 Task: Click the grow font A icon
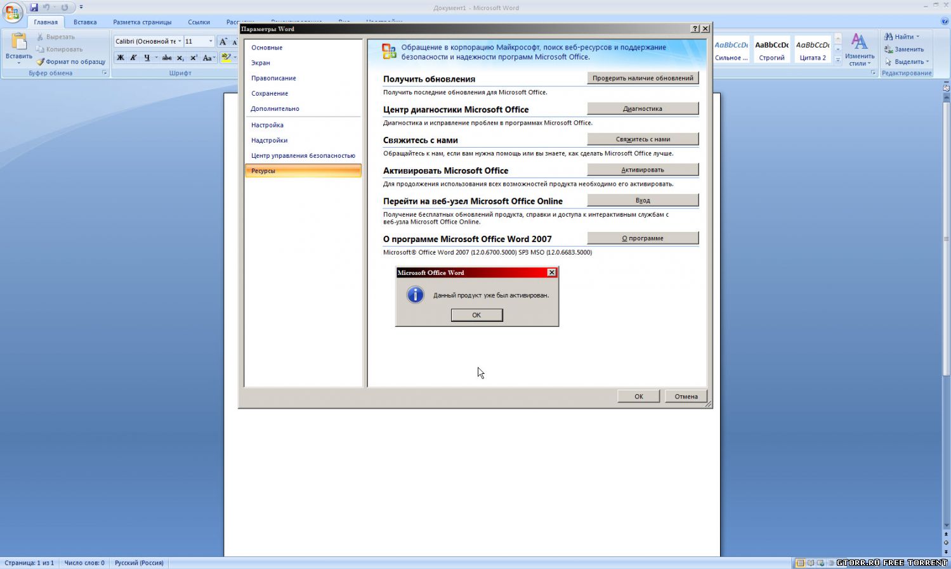coord(223,41)
